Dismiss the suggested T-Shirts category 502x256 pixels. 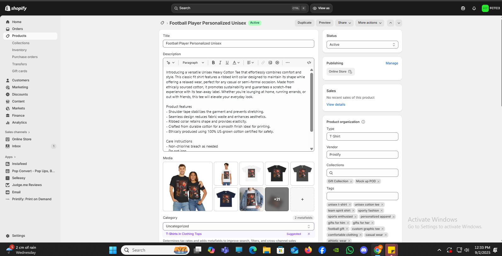point(309,234)
